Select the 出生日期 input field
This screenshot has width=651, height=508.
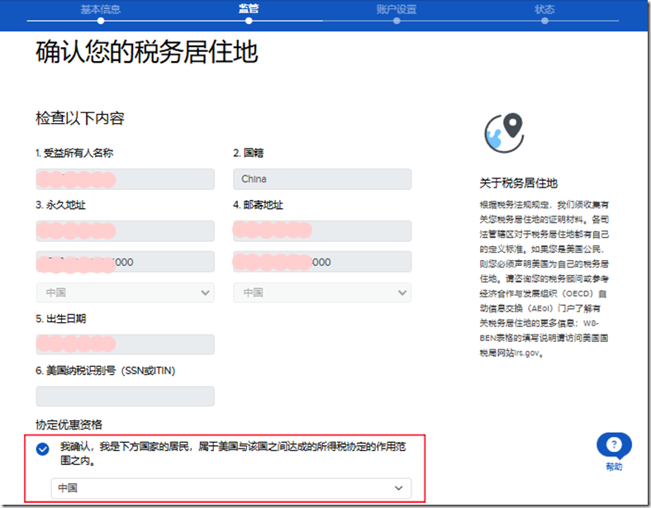click(x=125, y=344)
